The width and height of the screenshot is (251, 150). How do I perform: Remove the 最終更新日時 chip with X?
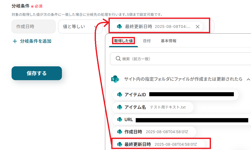[198, 27]
